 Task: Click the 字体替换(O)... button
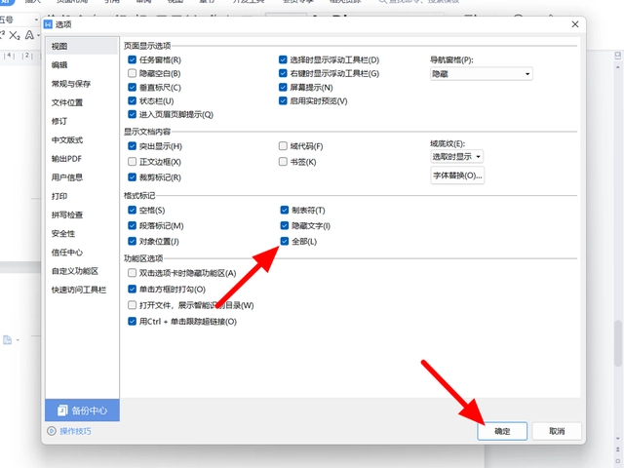click(457, 175)
